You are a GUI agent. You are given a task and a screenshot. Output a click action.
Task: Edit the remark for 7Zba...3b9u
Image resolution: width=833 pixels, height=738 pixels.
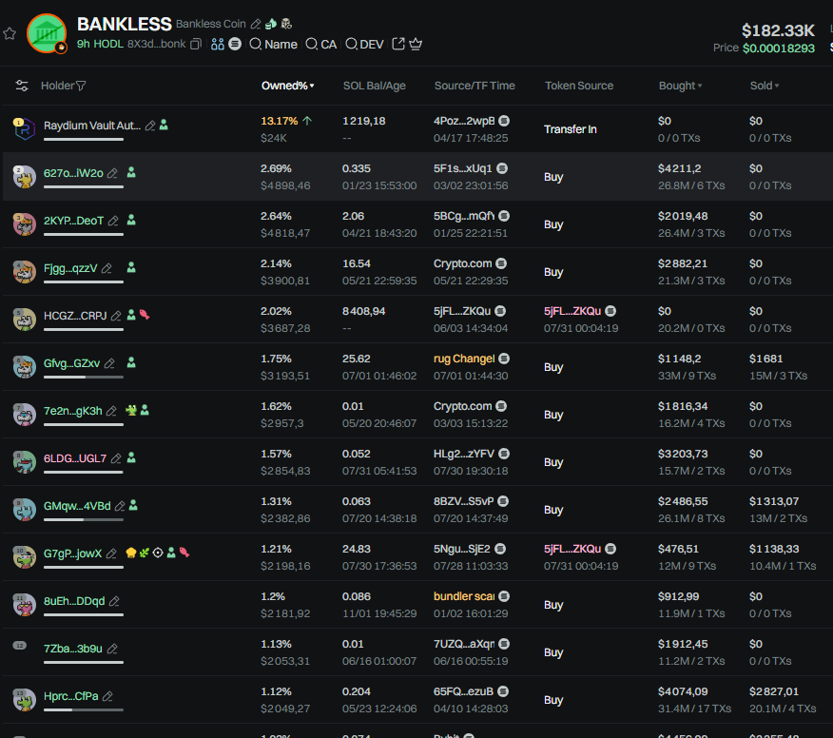[111, 649]
